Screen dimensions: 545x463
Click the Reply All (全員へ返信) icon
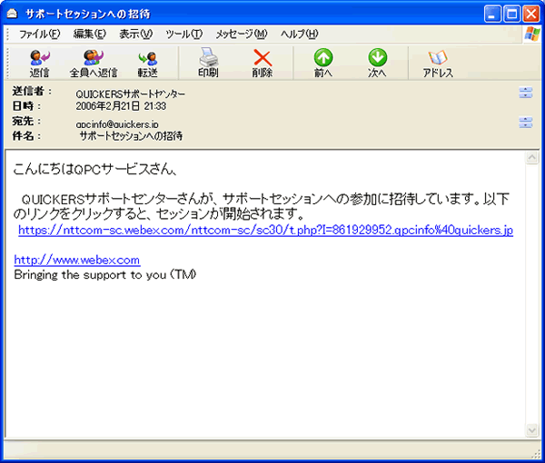94,64
